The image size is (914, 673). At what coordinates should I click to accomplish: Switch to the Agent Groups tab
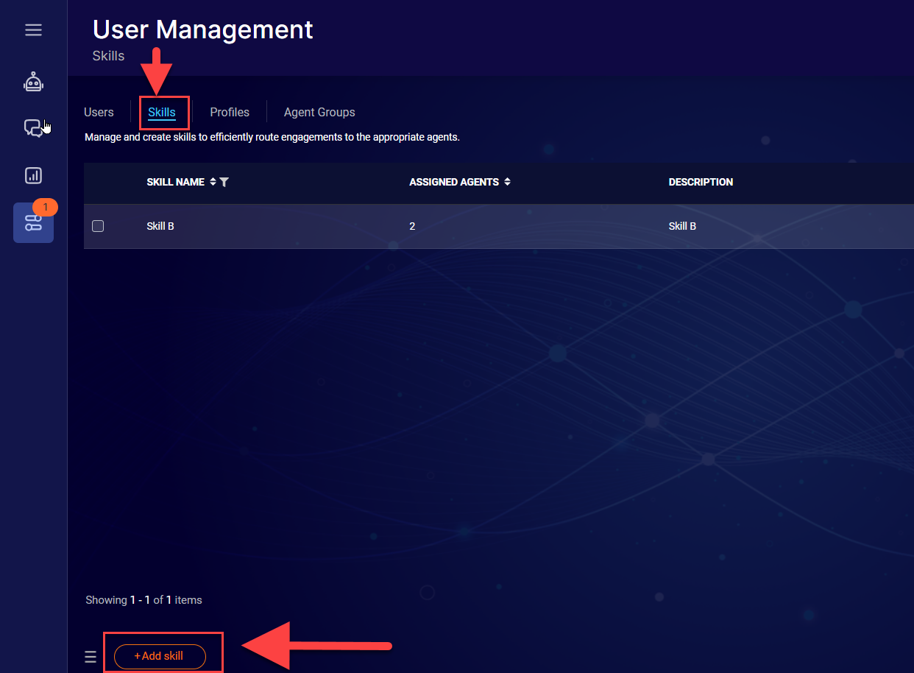click(x=319, y=113)
